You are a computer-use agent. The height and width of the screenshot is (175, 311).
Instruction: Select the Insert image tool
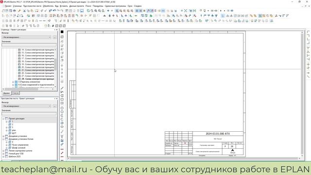pos(62,140)
